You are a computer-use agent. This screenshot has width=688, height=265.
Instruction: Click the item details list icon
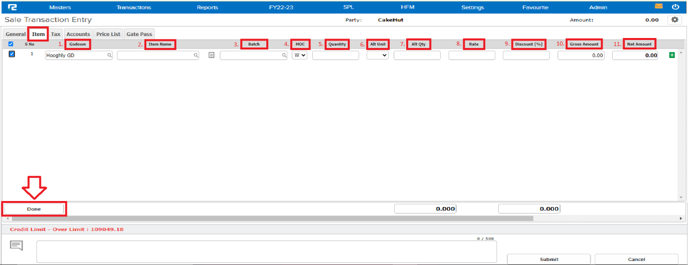(211, 55)
